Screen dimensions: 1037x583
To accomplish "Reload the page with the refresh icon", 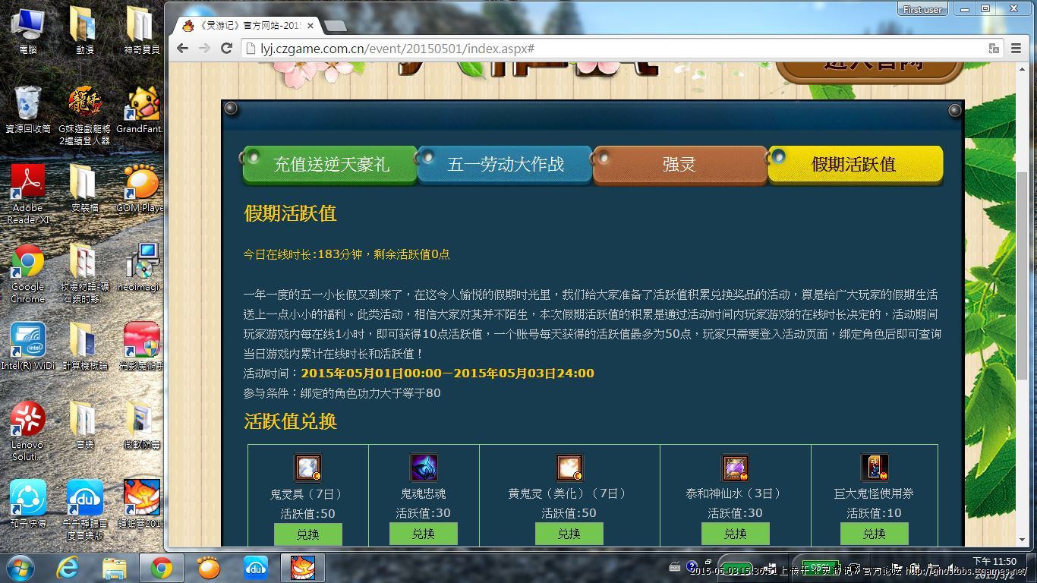I will (226, 49).
